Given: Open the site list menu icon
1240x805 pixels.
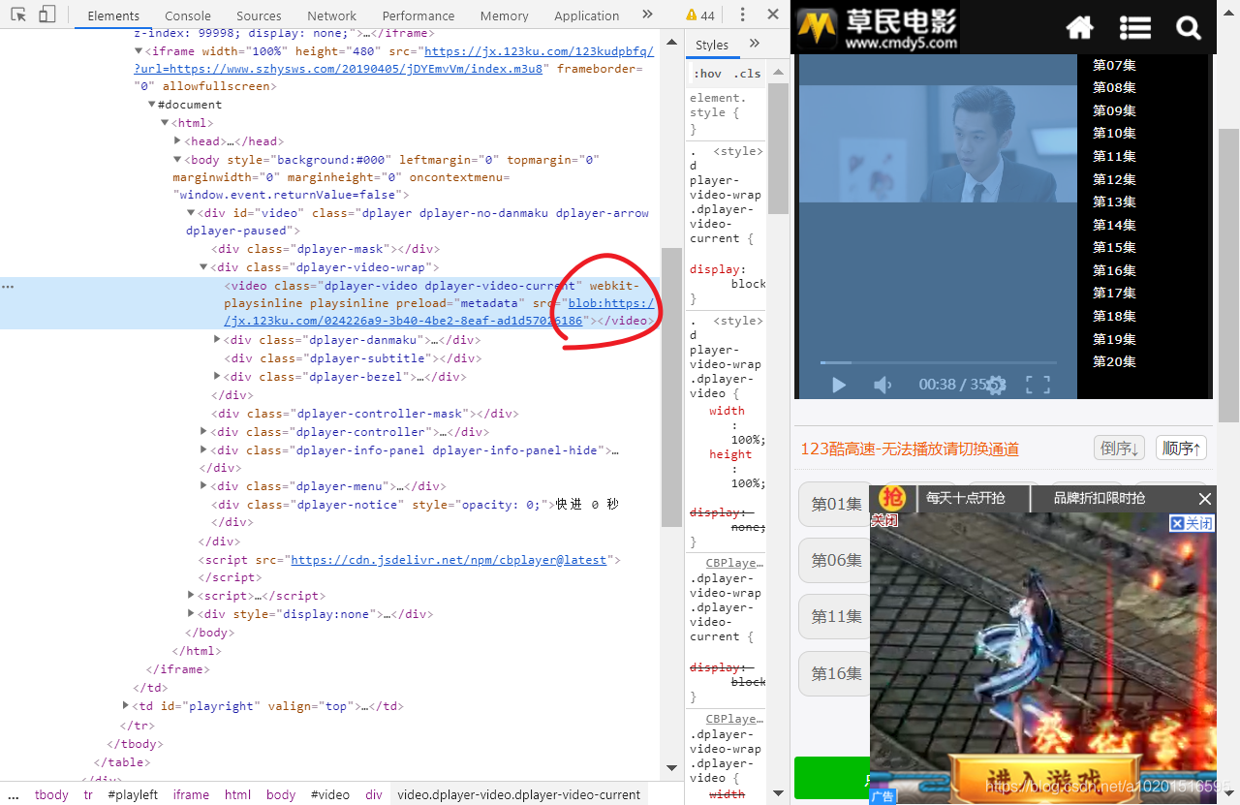Looking at the screenshot, I should 1134,28.
